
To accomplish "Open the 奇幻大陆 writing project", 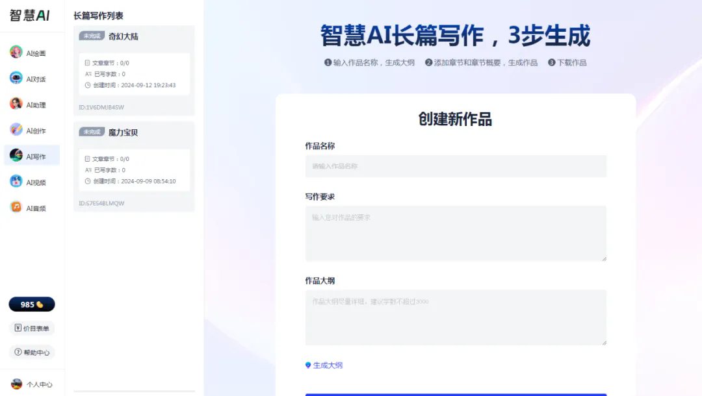I will [123, 36].
